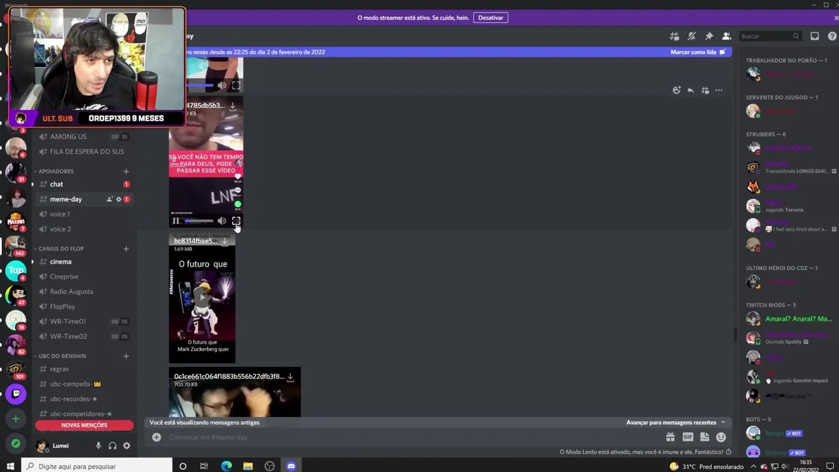Collapse the APOIADORES category
Screen dimensions: 839x472
[x=56, y=171]
